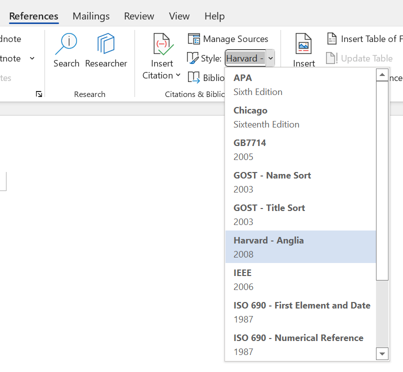The height and width of the screenshot is (372, 403).
Task: Click the Insert Citation icon
Action: pyautogui.click(x=163, y=44)
